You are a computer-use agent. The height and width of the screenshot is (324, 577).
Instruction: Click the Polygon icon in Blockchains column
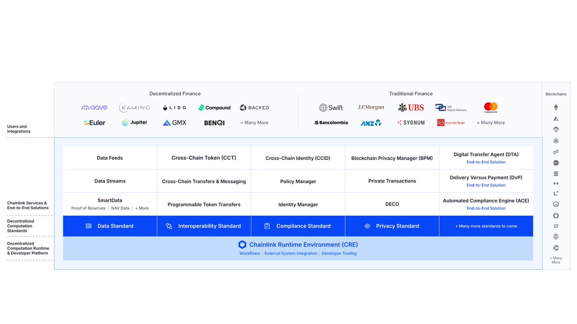click(x=556, y=152)
